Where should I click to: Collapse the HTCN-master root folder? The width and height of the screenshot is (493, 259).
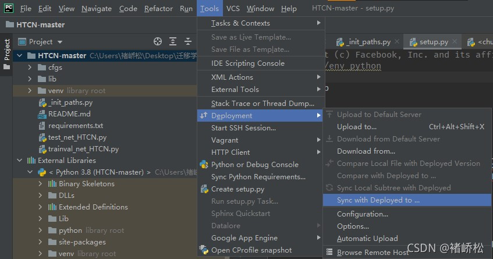[x=20, y=56]
